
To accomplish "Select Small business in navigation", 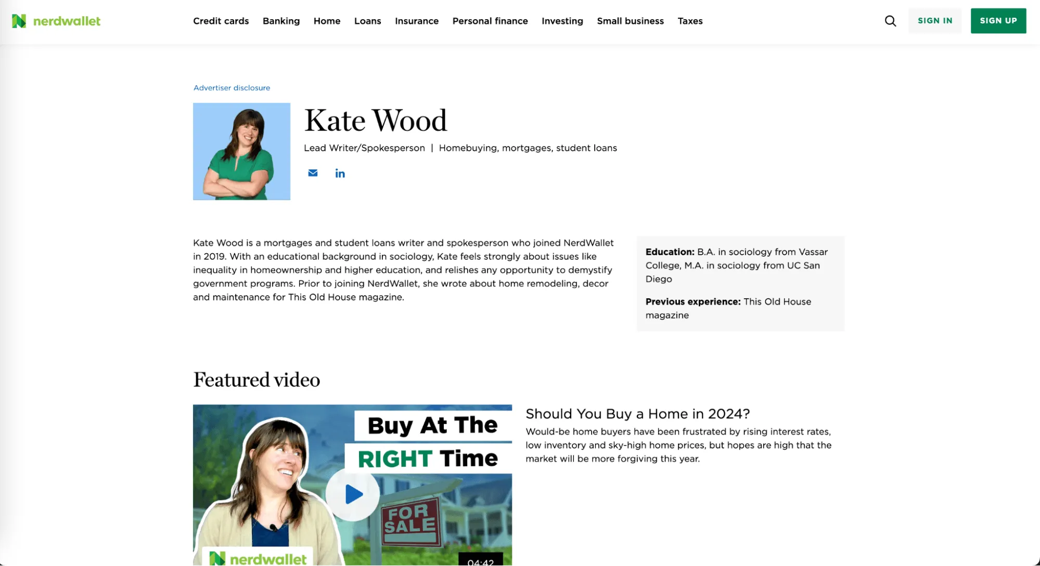I will [630, 21].
